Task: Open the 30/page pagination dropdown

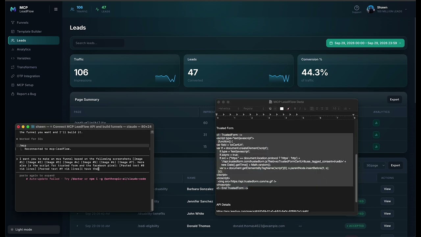Action: 374,166
